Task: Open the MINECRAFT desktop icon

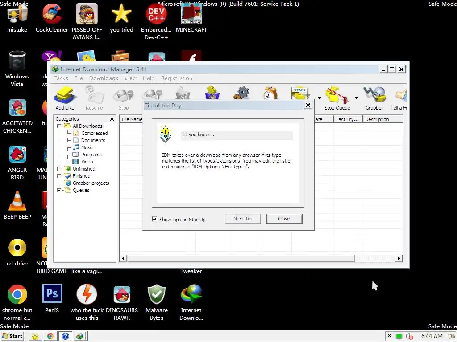Action: (x=191, y=18)
